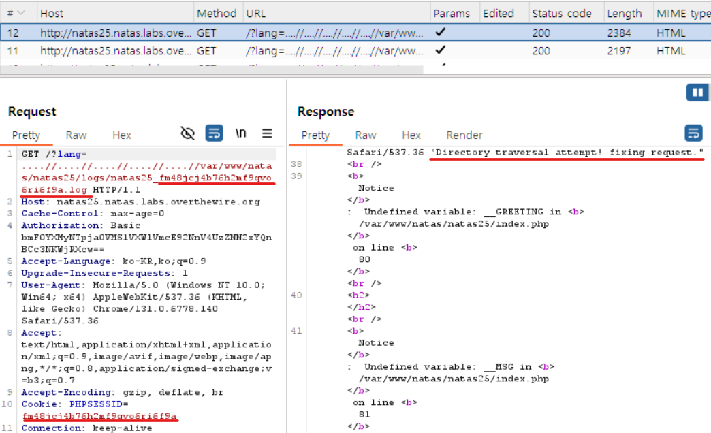Sort history by Length column header

tap(625, 13)
